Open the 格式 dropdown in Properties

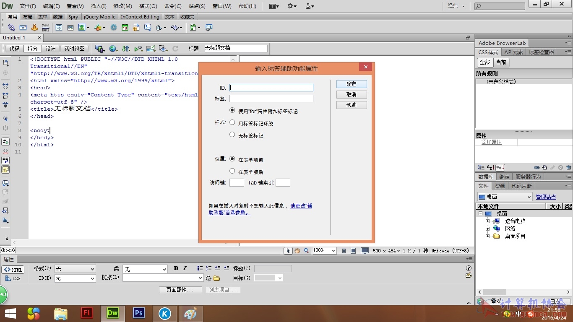75,269
